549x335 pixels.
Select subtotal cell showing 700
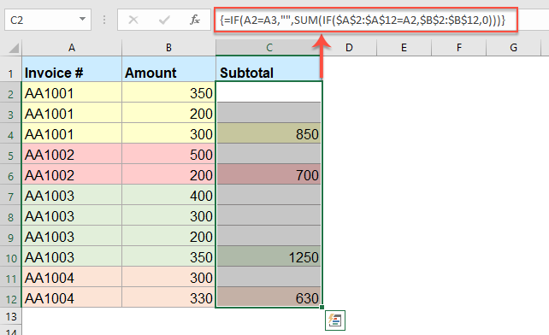269,174
